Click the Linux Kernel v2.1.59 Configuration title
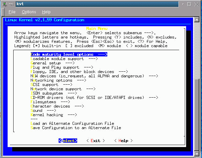 45,20
